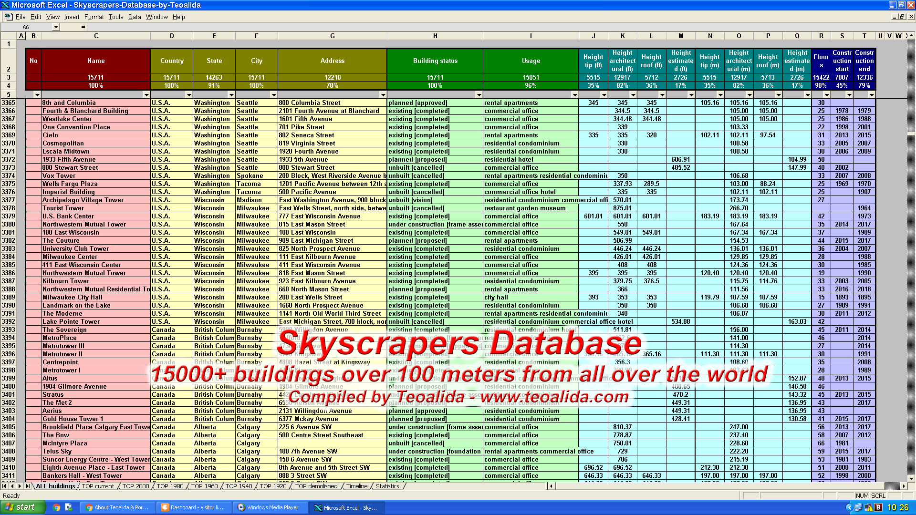Open the Country column filter dropdown
This screenshot has height=515, width=916.
click(188, 95)
